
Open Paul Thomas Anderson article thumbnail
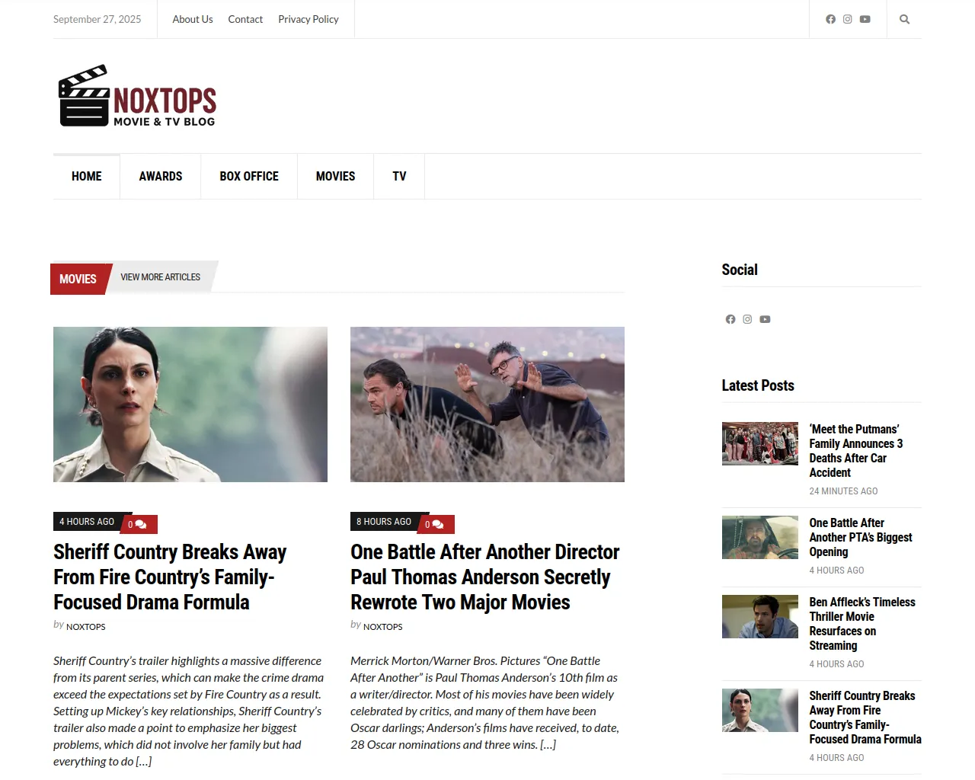pos(487,404)
